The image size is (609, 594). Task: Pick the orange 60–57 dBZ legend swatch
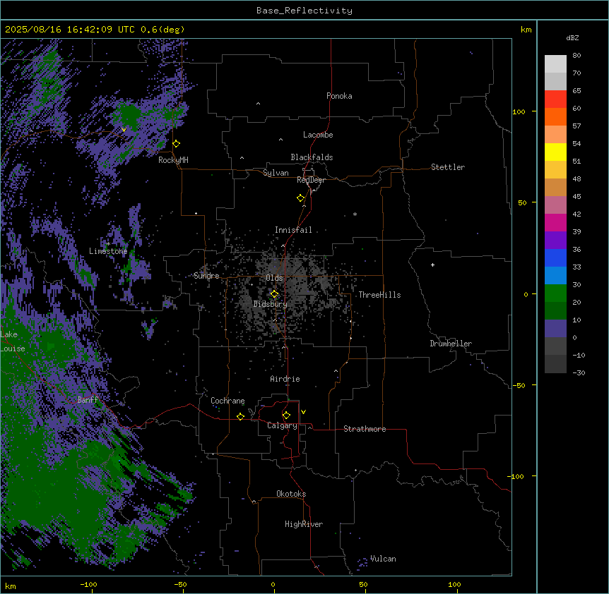click(555, 116)
